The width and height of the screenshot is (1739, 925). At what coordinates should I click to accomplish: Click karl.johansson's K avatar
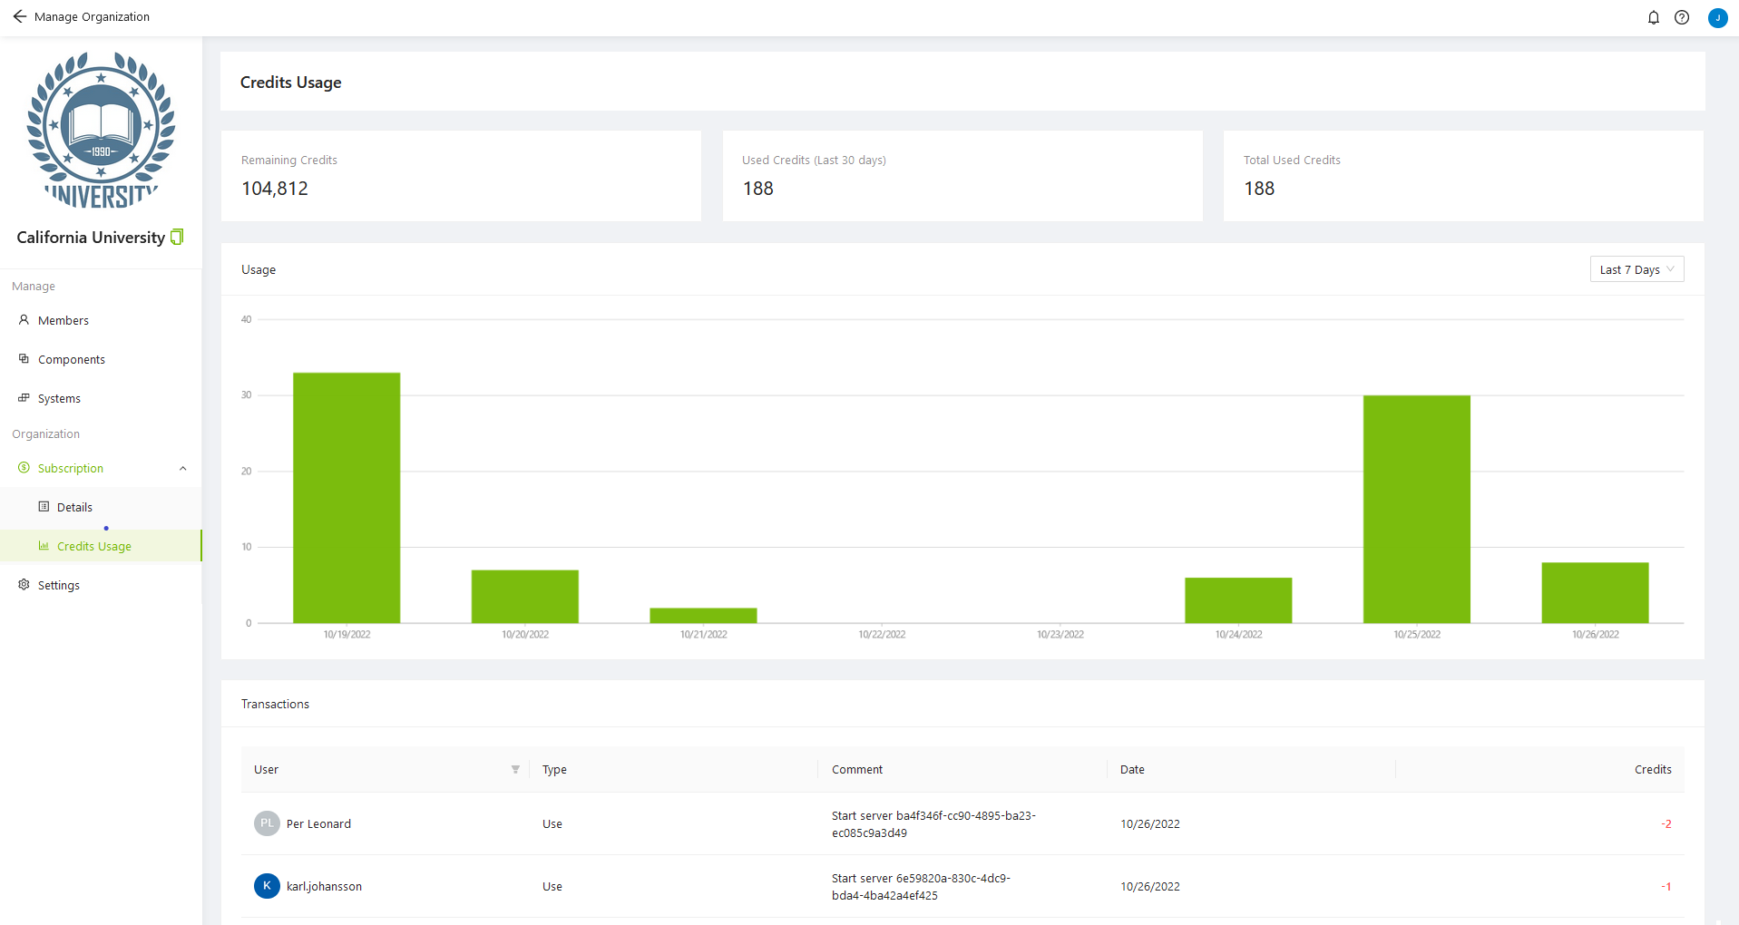(x=267, y=886)
